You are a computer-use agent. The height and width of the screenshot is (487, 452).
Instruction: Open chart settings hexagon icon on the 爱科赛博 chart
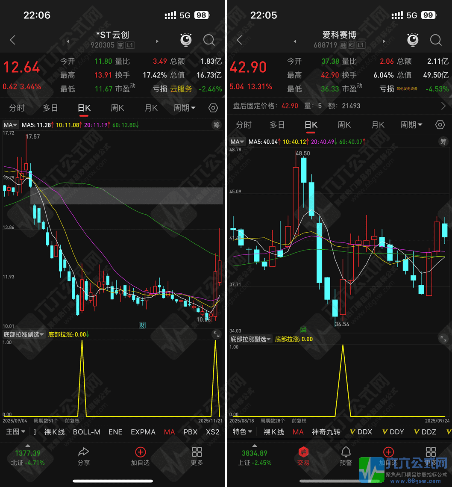coord(440,125)
